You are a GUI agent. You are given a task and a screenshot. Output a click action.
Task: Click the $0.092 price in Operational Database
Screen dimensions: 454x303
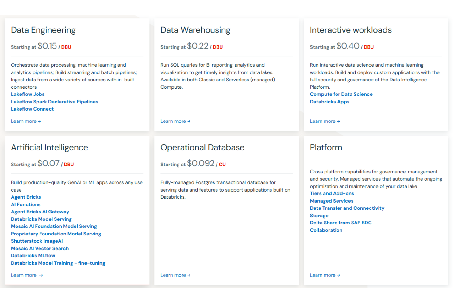pos(201,164)
